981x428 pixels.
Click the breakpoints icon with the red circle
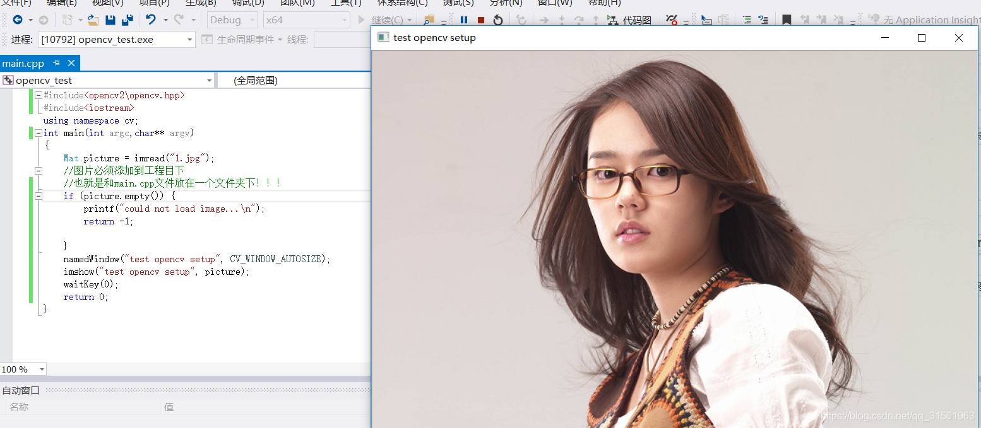coord(672,20)
